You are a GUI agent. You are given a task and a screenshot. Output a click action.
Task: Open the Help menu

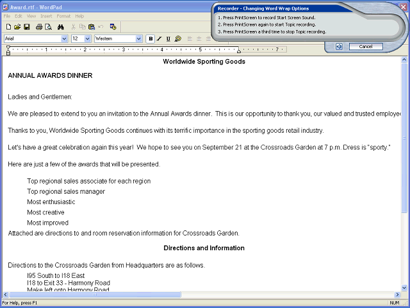[79, 16]
